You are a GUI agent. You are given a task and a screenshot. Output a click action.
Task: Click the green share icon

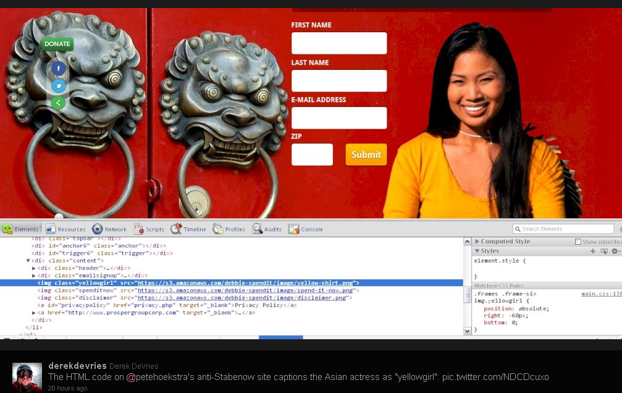pyautogui.click(x=58, y=103)
